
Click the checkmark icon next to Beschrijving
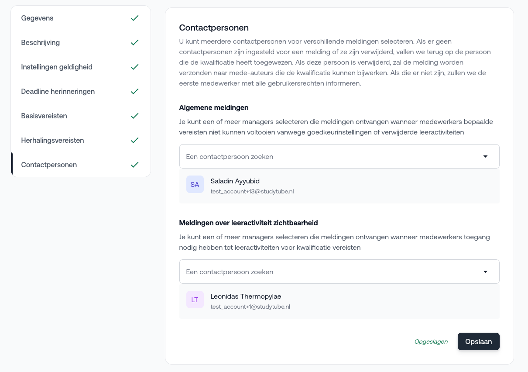pyautogui.click(x=135, y=42)
